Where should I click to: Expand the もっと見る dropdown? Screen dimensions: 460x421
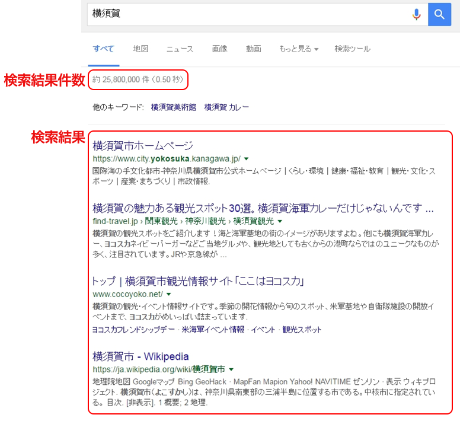pyautogui.click(x=298, y=49)
